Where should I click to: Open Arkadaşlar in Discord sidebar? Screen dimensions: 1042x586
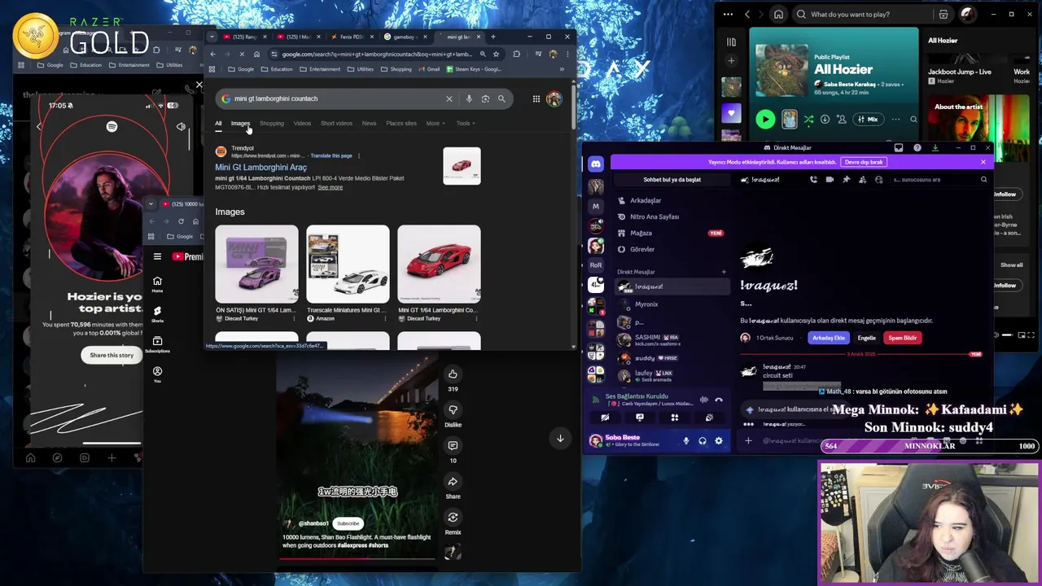coord(672,200)
